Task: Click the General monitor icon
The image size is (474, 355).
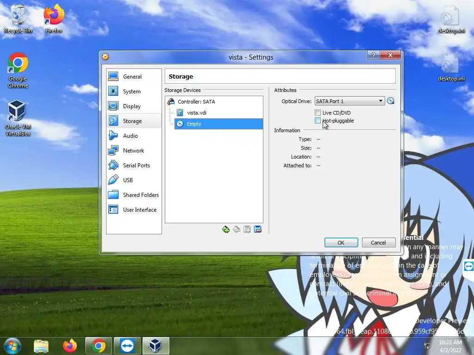Action: (x=113, y=76)
